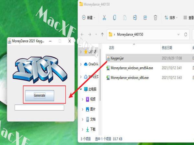Click the date 2021/10/12 3:41 cell
This screenshot has height=145, width=194.
point(172,68)
